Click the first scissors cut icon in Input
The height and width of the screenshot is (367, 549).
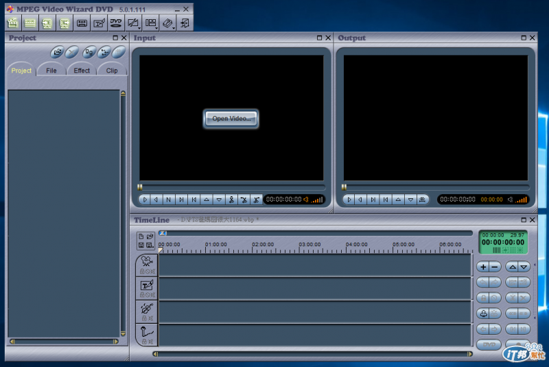(231, 200)
